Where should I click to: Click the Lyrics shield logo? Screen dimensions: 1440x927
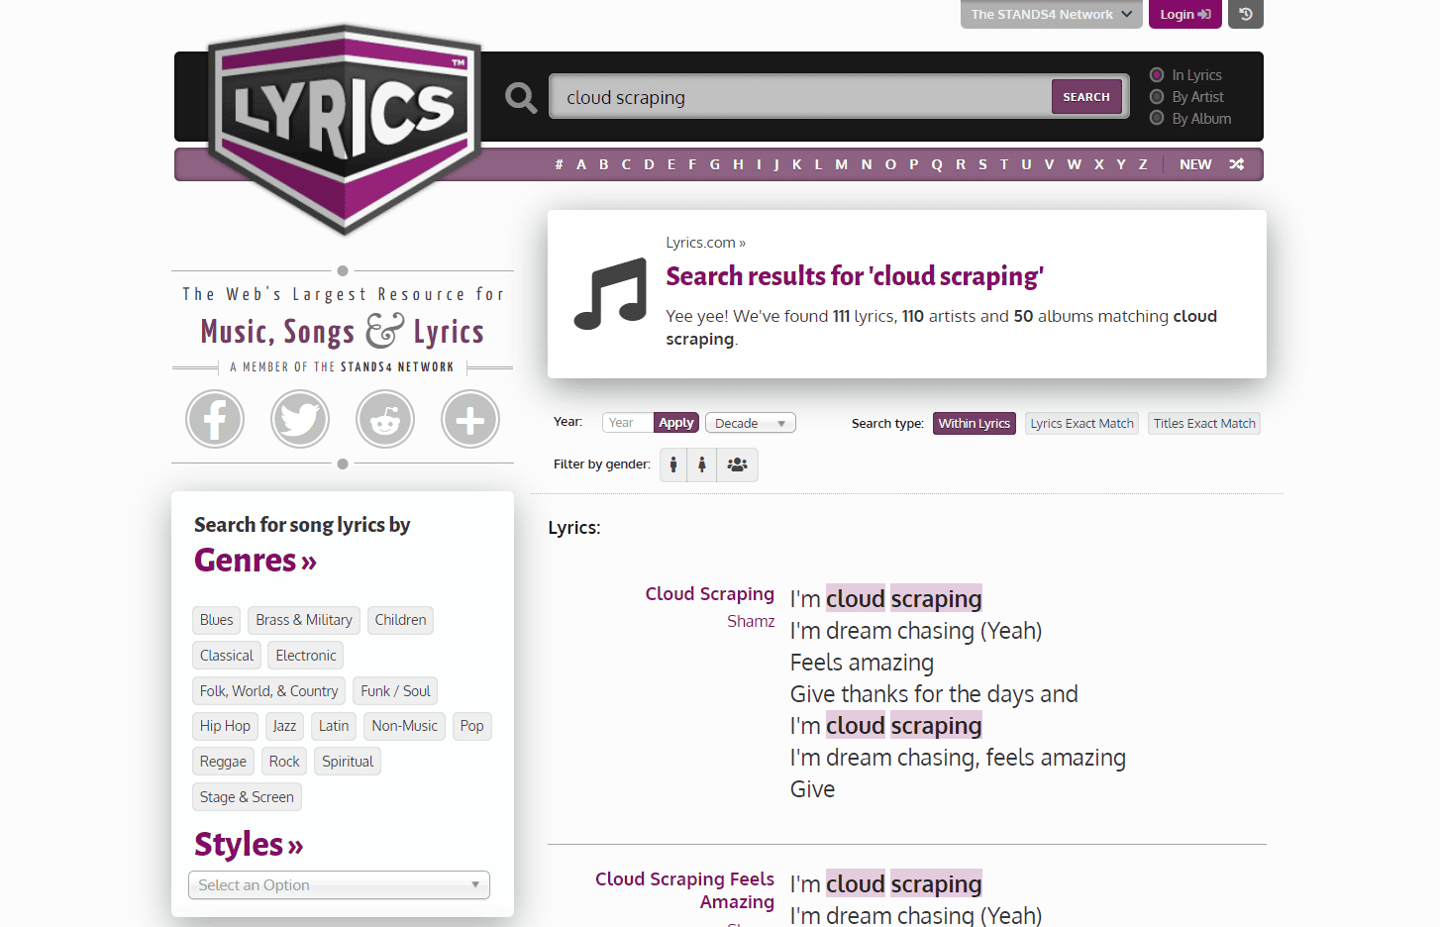click(x=345, y=129)
